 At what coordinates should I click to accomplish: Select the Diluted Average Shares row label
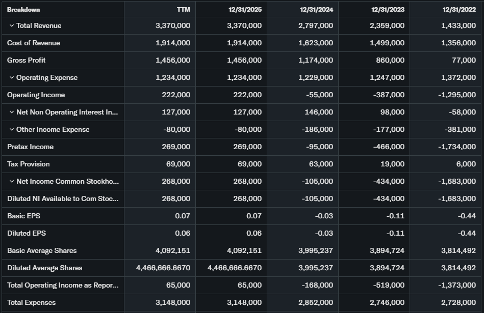point(44,268)
